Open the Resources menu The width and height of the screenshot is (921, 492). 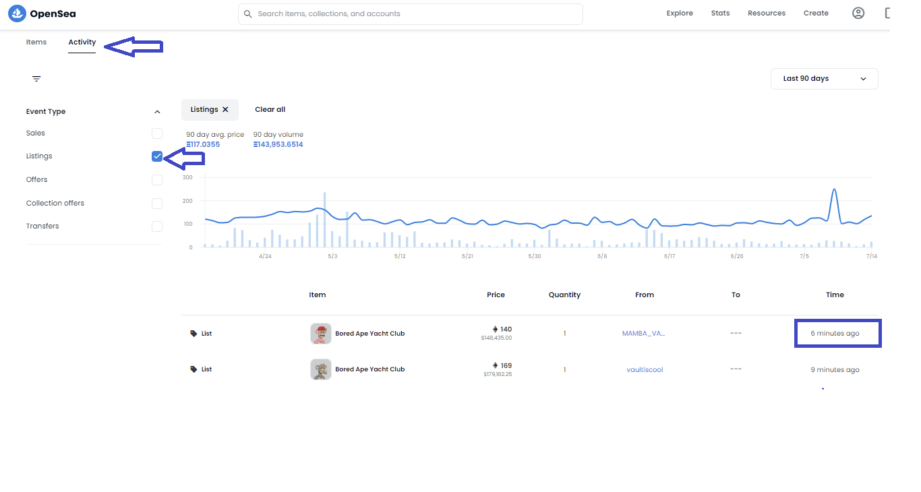(x=767, y=13)
